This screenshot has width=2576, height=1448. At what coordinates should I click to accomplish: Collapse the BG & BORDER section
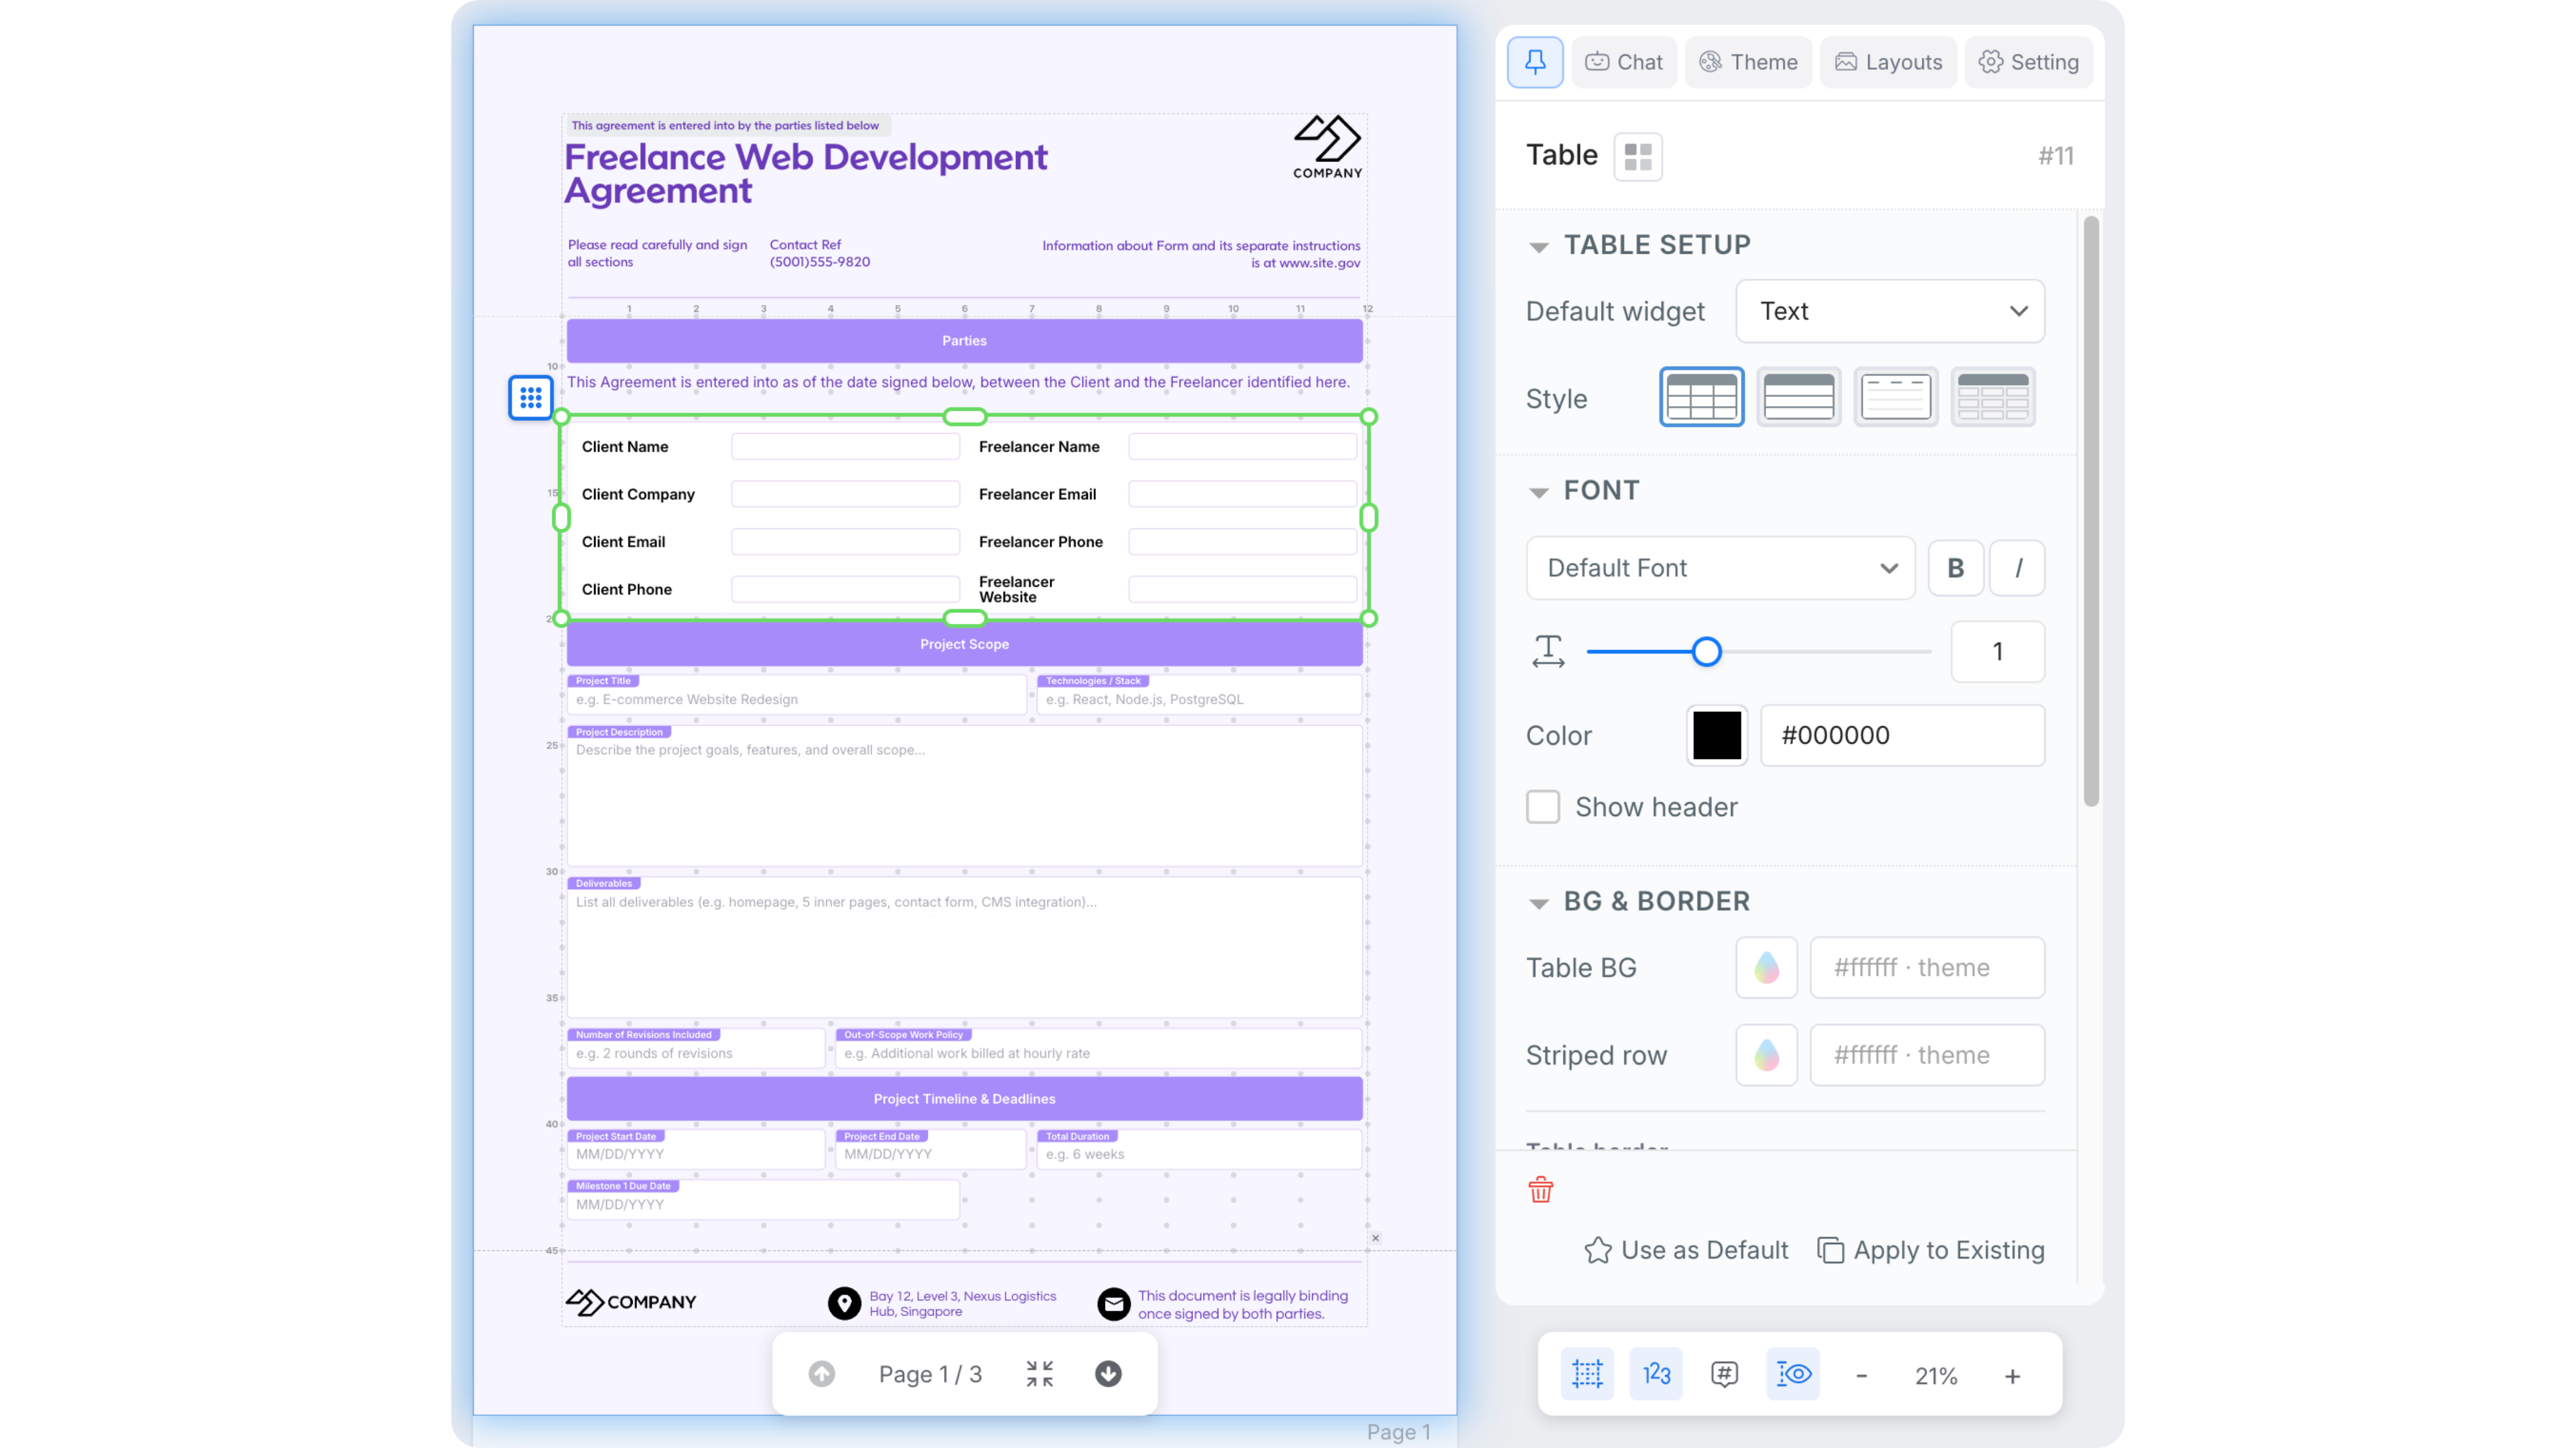click(1539, 903)
